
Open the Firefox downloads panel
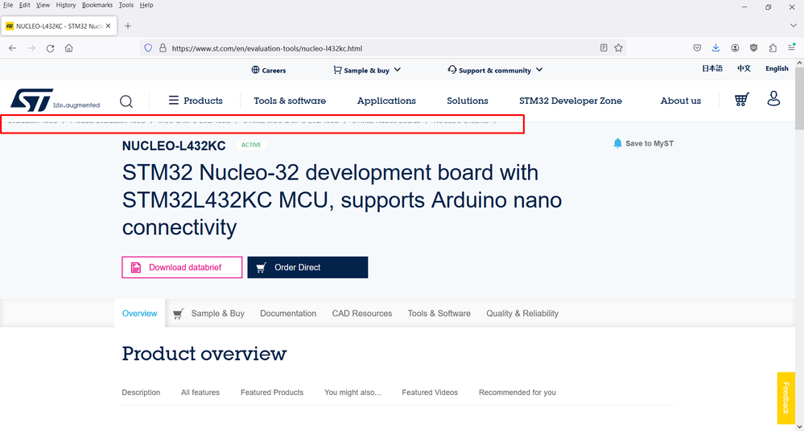pos(715,47)
